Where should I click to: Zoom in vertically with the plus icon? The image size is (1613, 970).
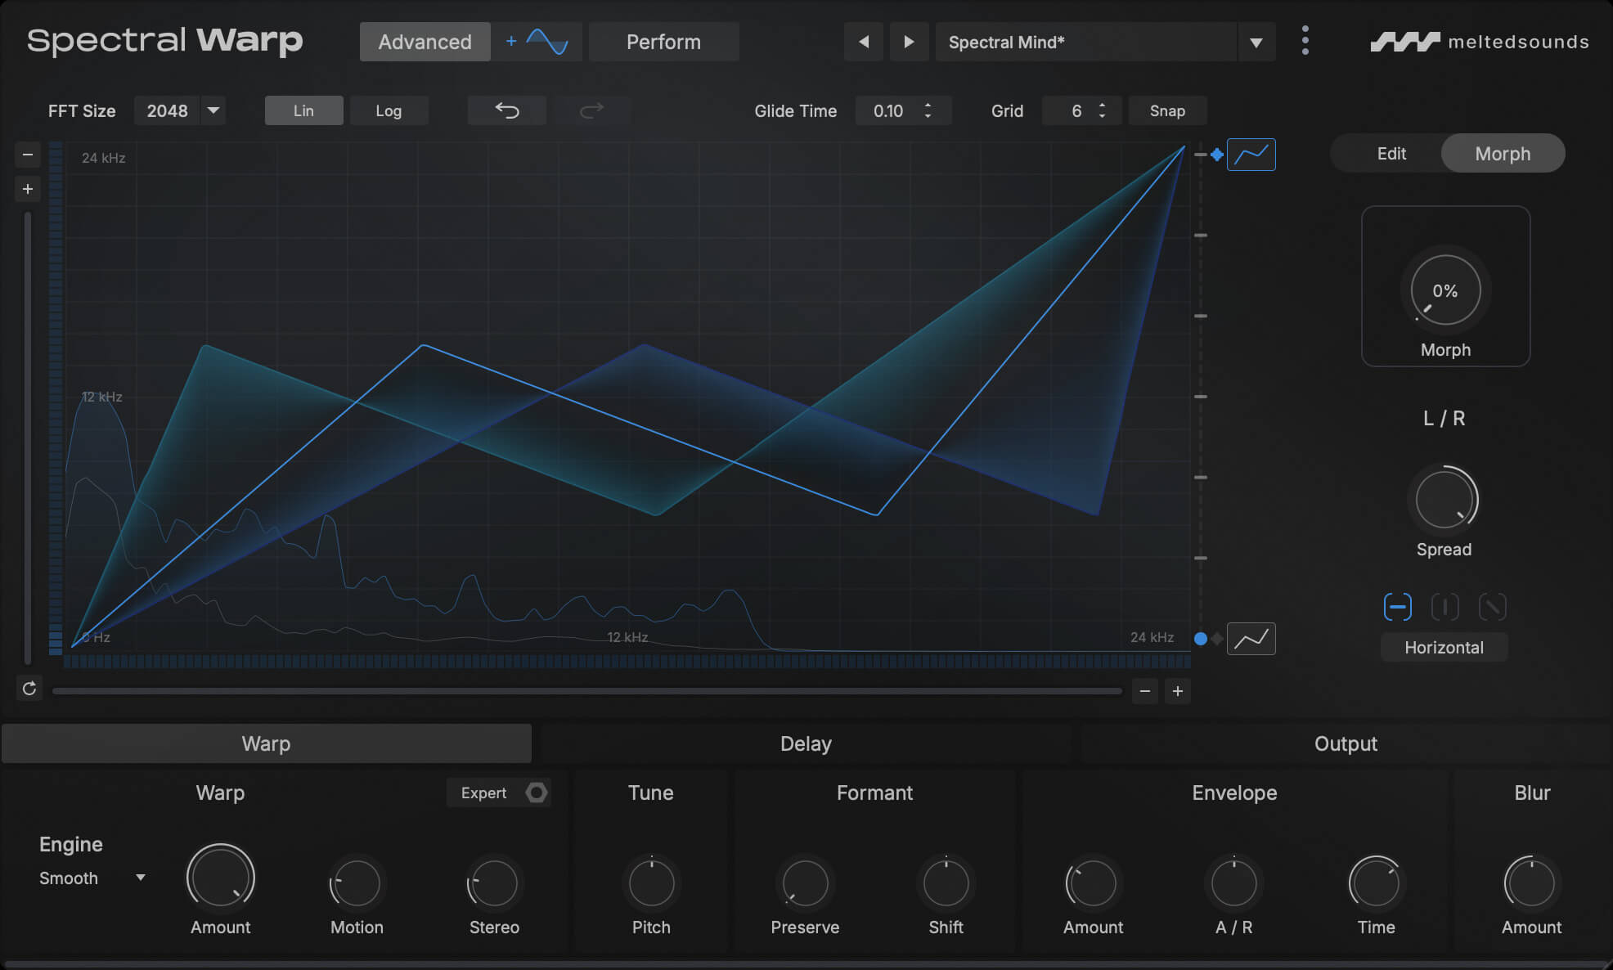(28, 189)
